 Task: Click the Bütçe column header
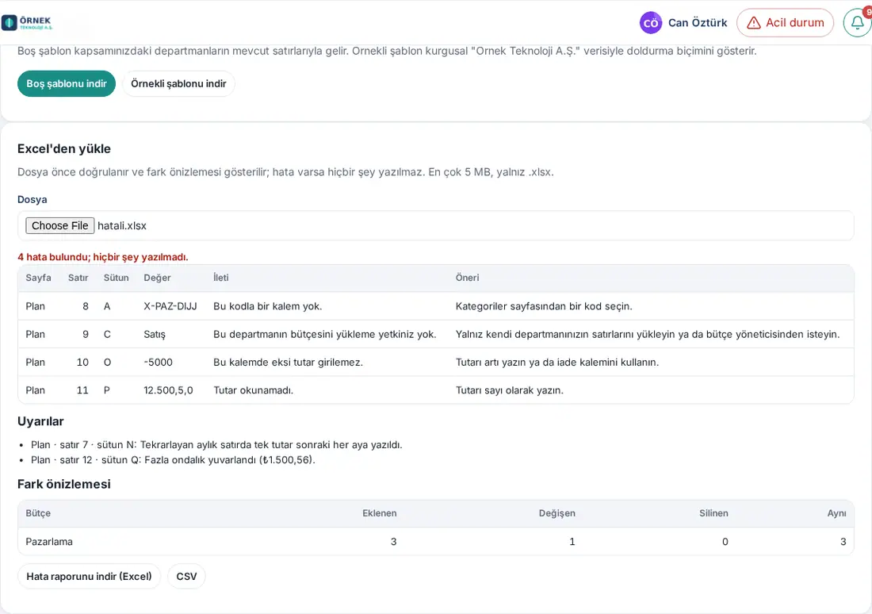click(38, 513)
